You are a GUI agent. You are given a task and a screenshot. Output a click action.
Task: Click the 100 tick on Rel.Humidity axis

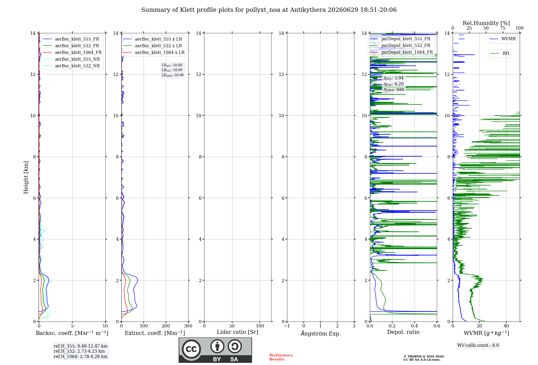pos(519,28)
